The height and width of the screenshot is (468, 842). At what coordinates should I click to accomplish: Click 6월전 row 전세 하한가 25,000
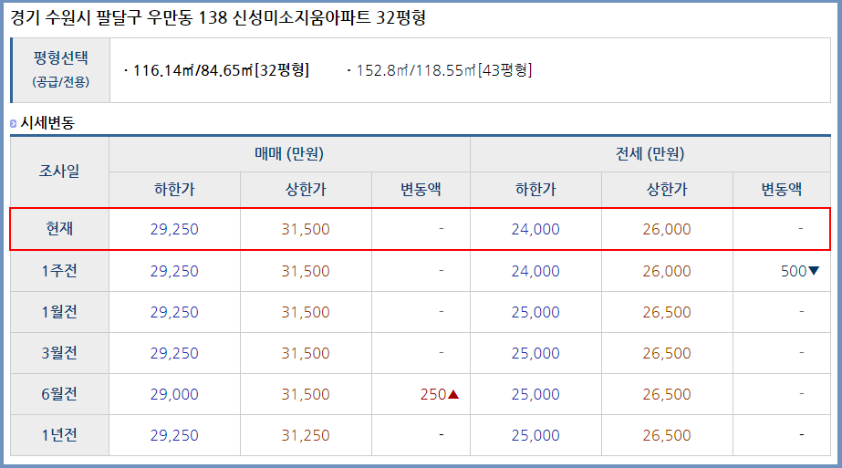click(x=535, y=394)
